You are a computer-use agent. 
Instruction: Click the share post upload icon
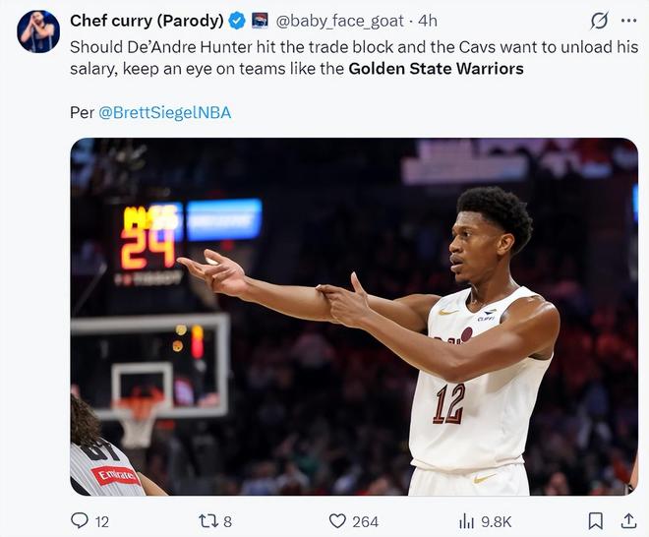(x=627, y=521)
